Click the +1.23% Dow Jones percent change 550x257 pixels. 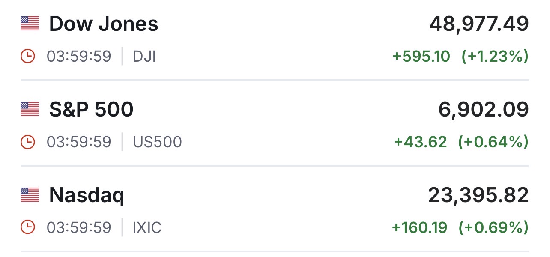point(495,56)
